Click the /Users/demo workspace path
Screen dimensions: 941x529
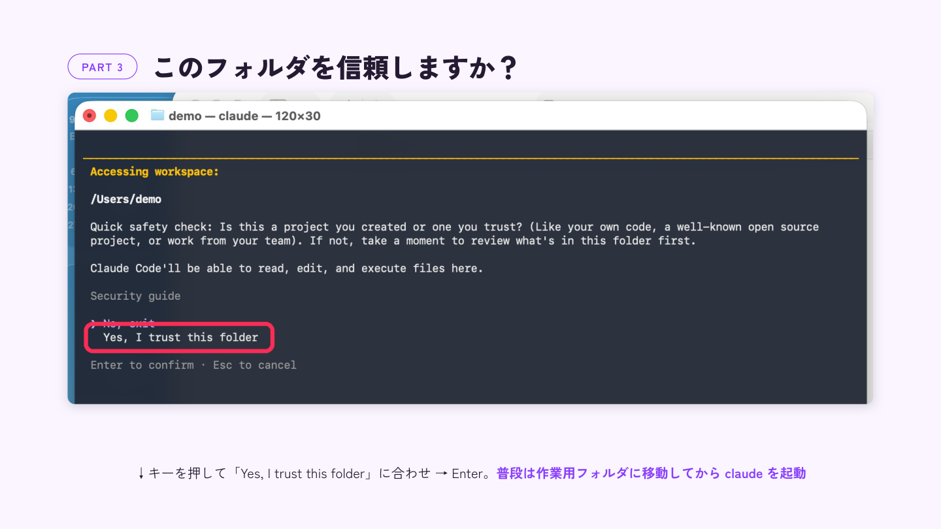(126, 199)
